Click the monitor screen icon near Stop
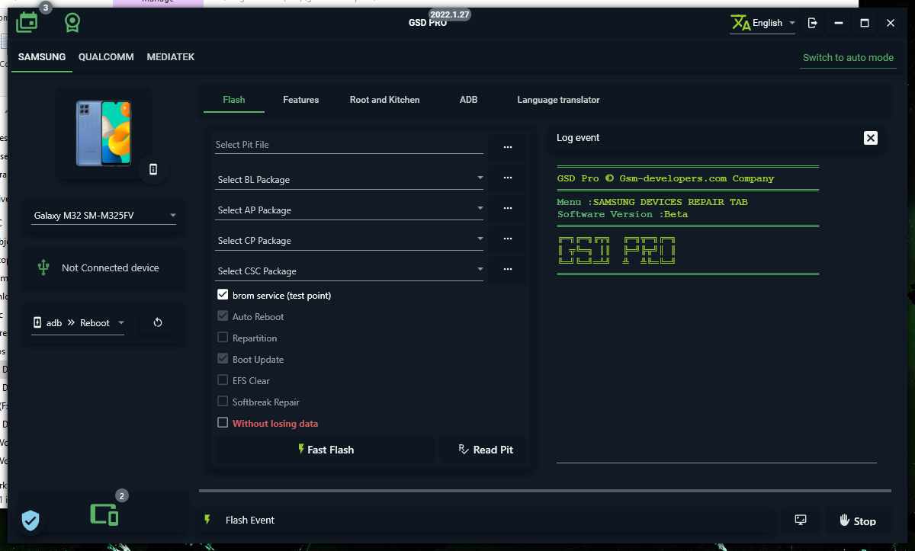The image size is (915, 551). coord(801,520)
